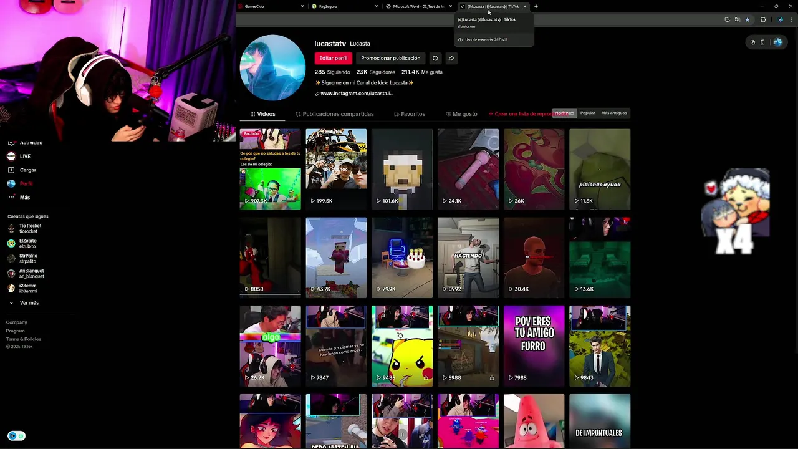This screenshot has width=798, height=449.
Task: Open the Más three-dots icon
Action: pyautogui.click(x=11, y=197)
